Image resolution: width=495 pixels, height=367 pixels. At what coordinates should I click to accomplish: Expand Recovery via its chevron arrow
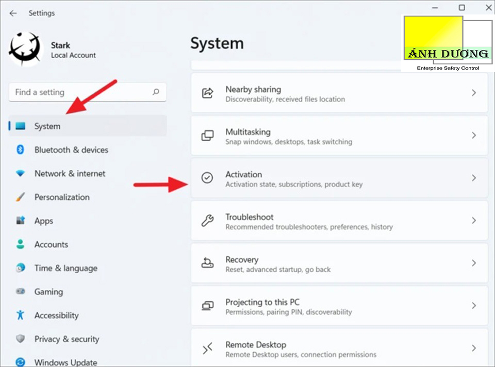[473, 263]
